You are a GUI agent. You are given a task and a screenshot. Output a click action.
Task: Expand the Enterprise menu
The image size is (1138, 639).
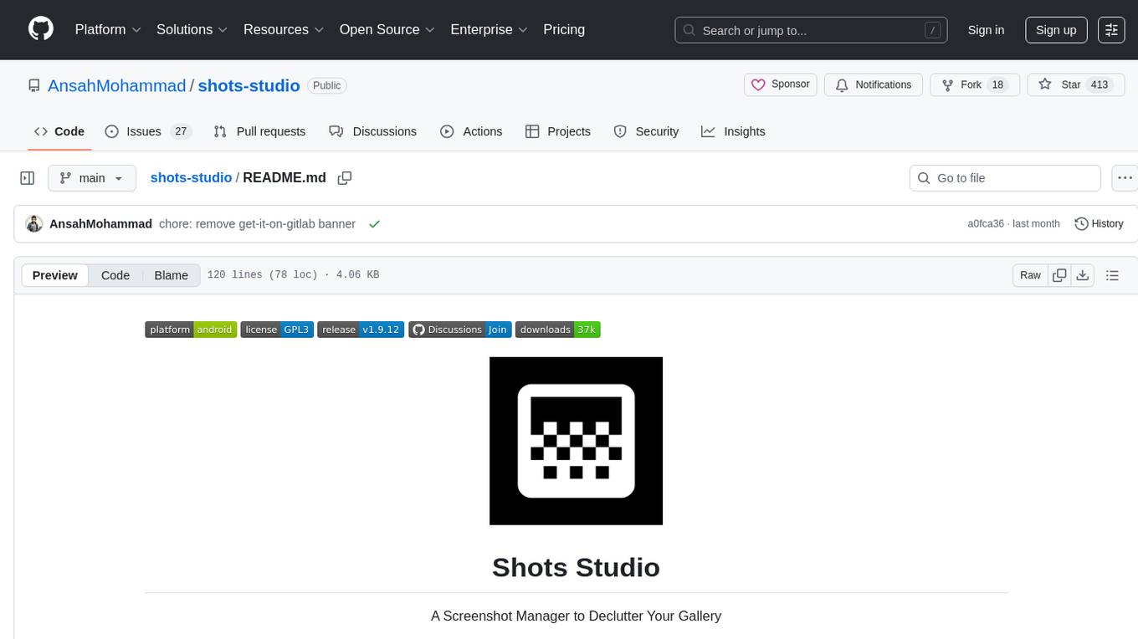tap(489, 29)
